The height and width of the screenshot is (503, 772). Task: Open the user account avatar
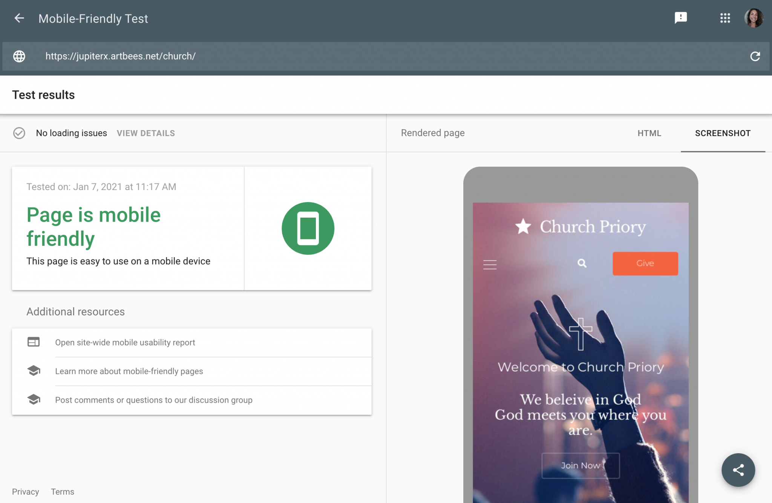[754, 18]
